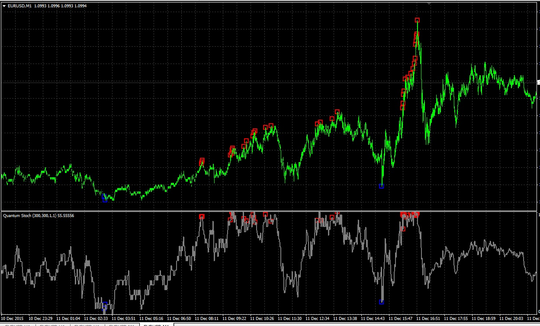Click the 11 Dec 18:59 time label
Viewport: 540px width, 326px height.
pos(484,318)
